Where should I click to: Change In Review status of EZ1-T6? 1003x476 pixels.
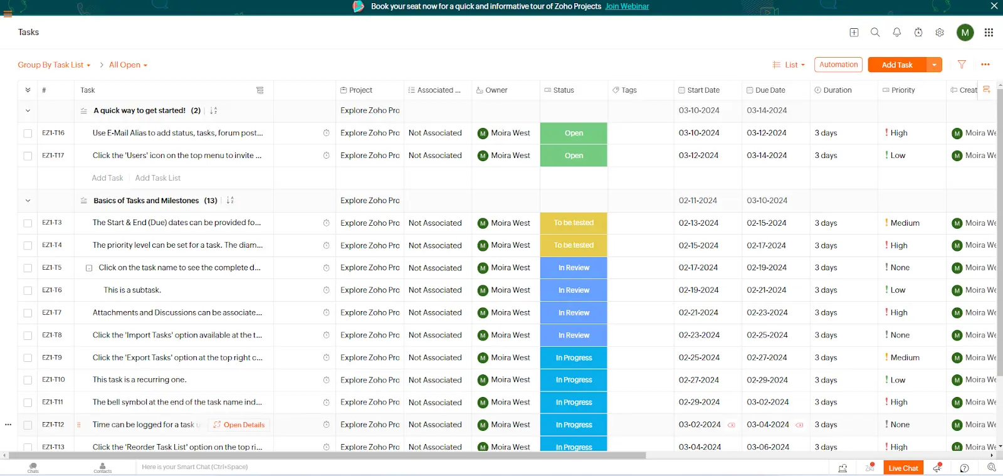pyautogui.click(x=574, y=290)
